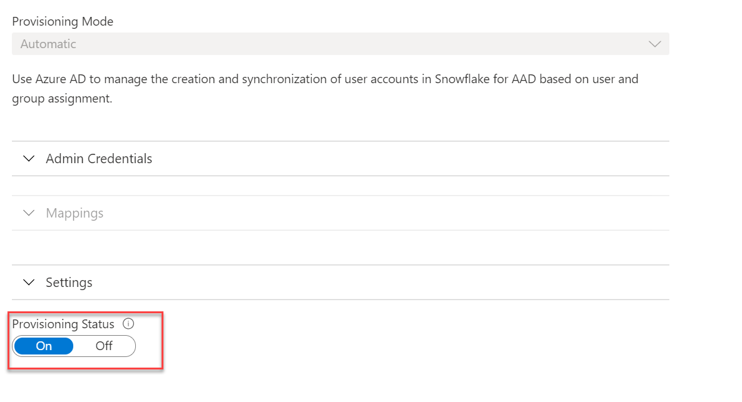The image size is (742, 402).
Task: Click the Provisioning Mode label
Action: [63, 22]
